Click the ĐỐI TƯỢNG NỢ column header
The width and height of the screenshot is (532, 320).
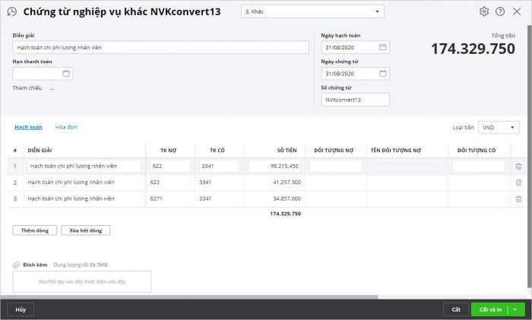pyautogui.click(x=334, y=150)
